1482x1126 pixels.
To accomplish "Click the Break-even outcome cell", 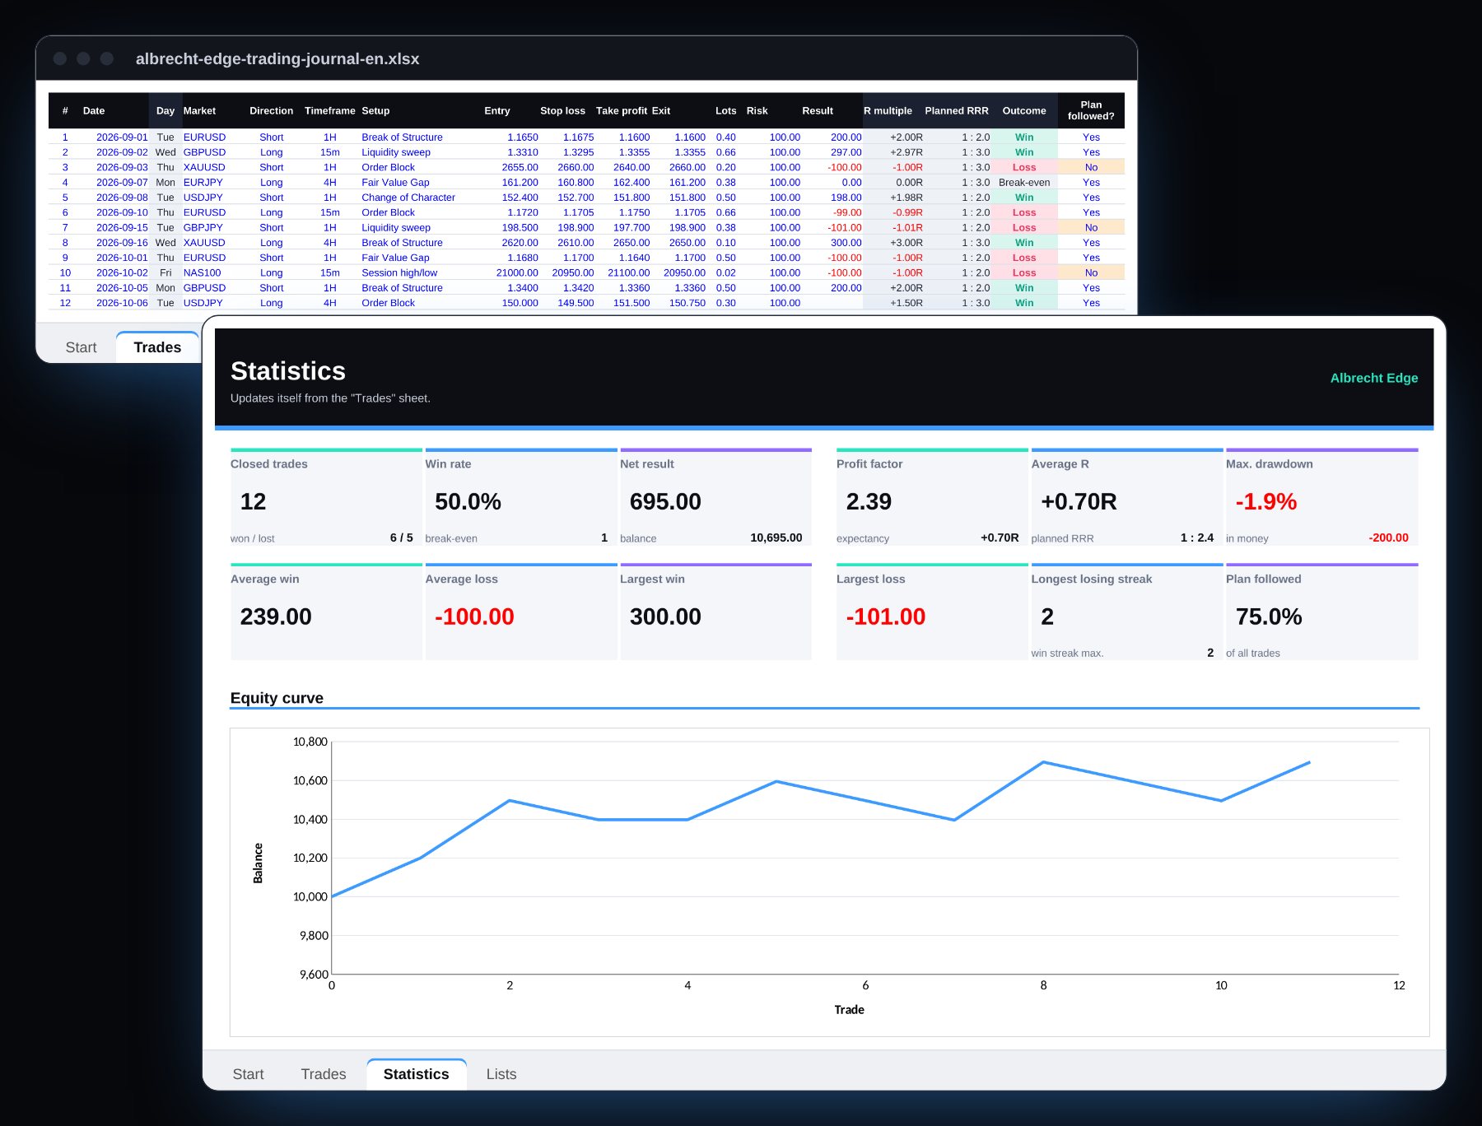I will pyautogui.click(x=1024, y=183).
